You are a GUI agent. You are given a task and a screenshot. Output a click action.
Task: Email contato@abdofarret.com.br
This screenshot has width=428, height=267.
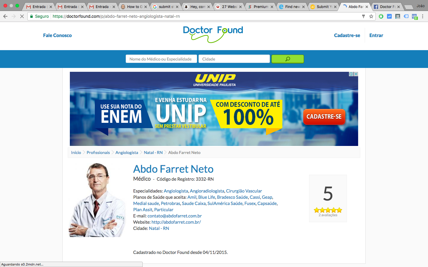(x=175, y=216)
